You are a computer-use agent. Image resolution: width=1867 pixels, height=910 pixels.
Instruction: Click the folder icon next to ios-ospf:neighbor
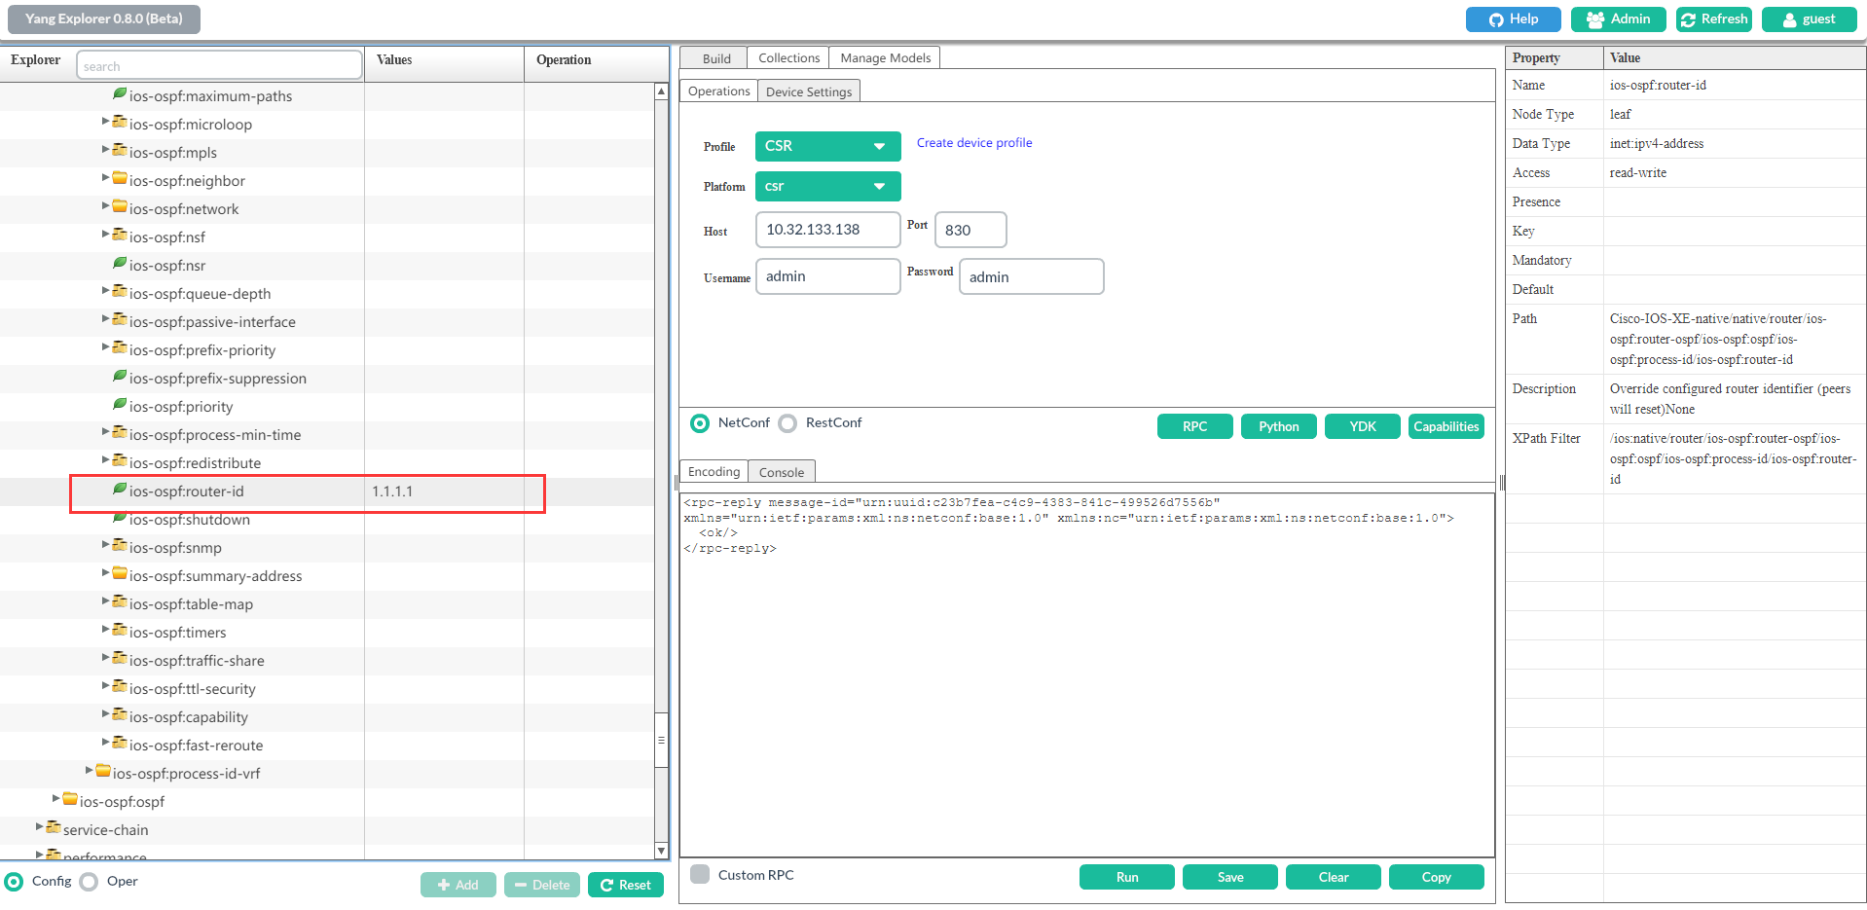tap(119, 179)
